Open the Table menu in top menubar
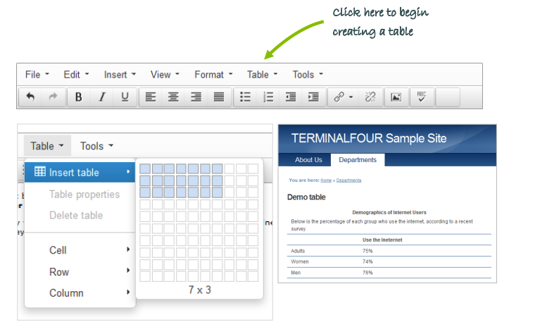The image size is (547, 327). click(262, 74)
